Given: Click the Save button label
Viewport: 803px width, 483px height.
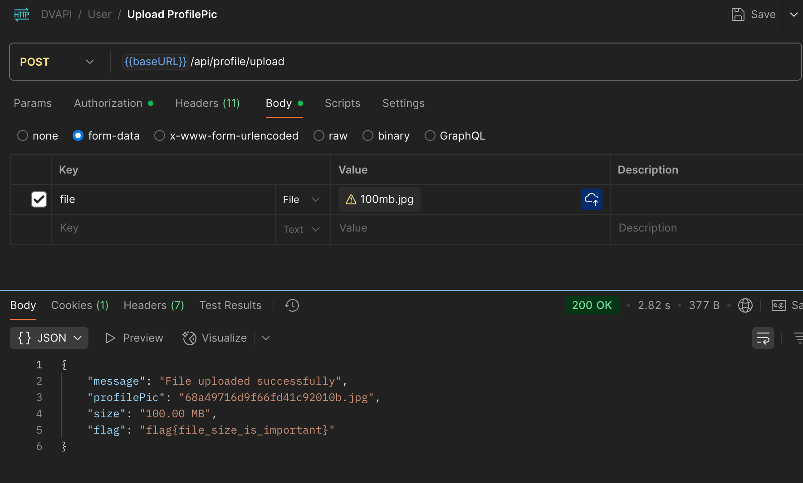Looking at the screenshot, I should pos(763,14).
